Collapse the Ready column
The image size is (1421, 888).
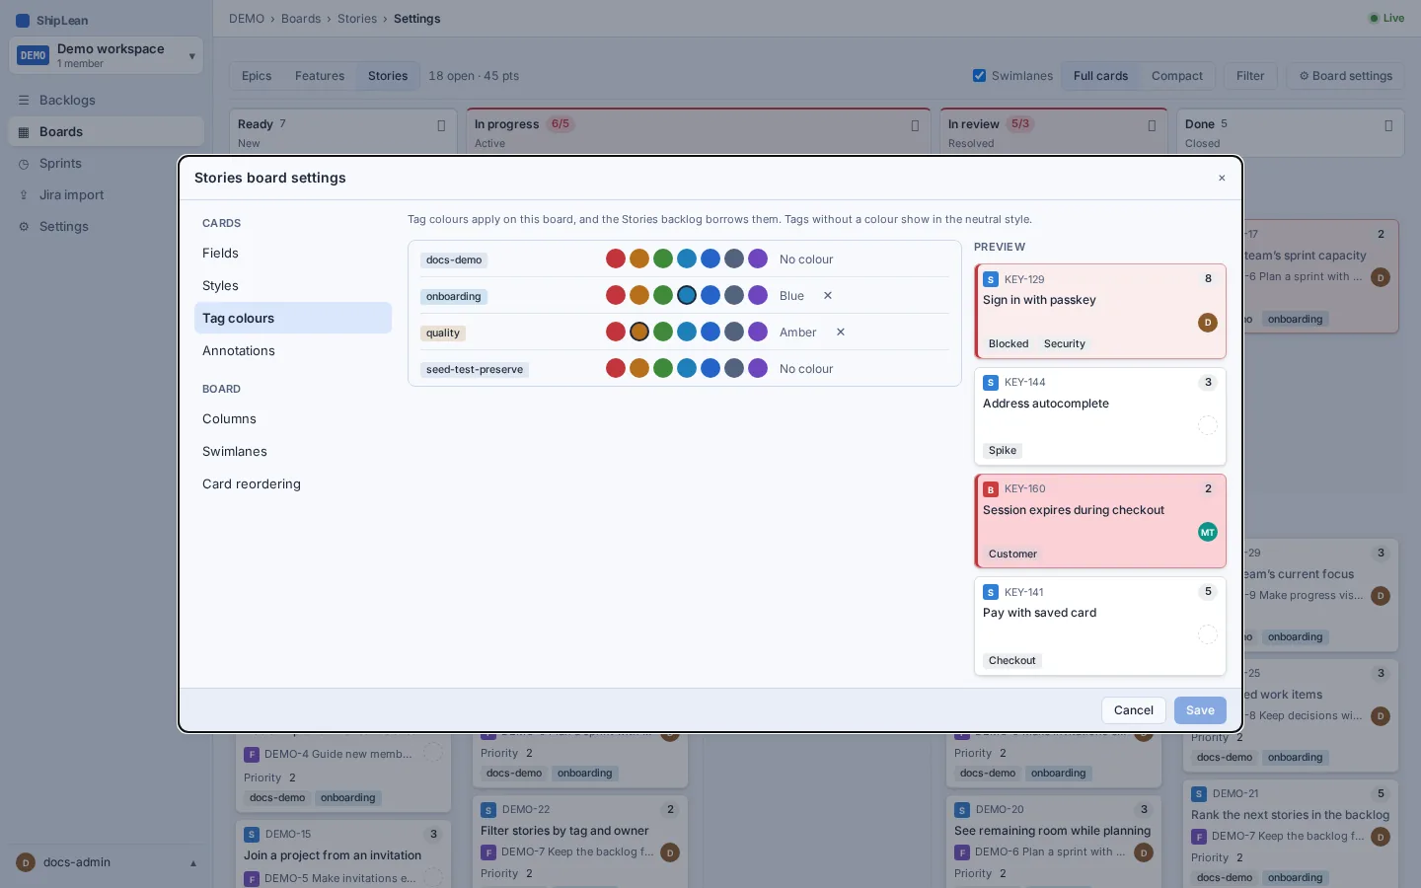[441, 125]
